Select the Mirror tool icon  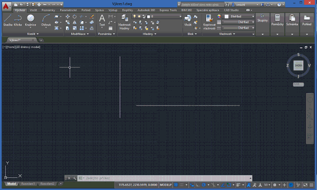pos(74,22)
